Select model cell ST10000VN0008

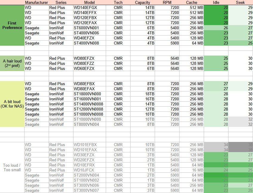coord(90,114)
